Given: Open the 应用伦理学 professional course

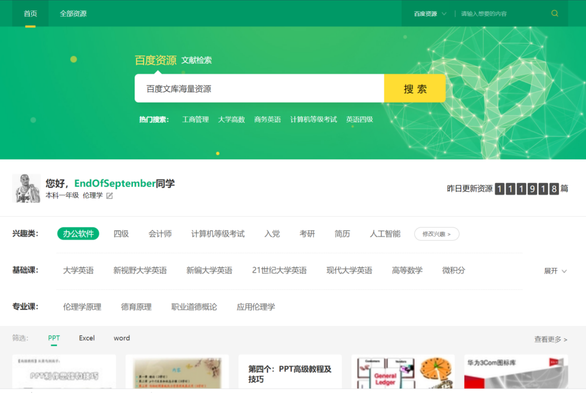Looking at the screenshot, I should click(x=255, y=307).
